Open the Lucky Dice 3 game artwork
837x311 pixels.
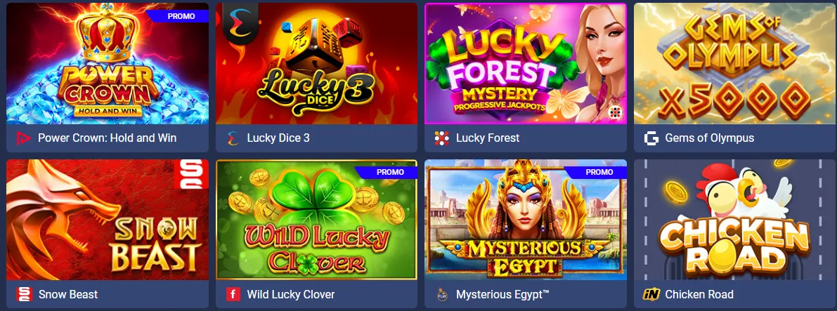(316, 63)
